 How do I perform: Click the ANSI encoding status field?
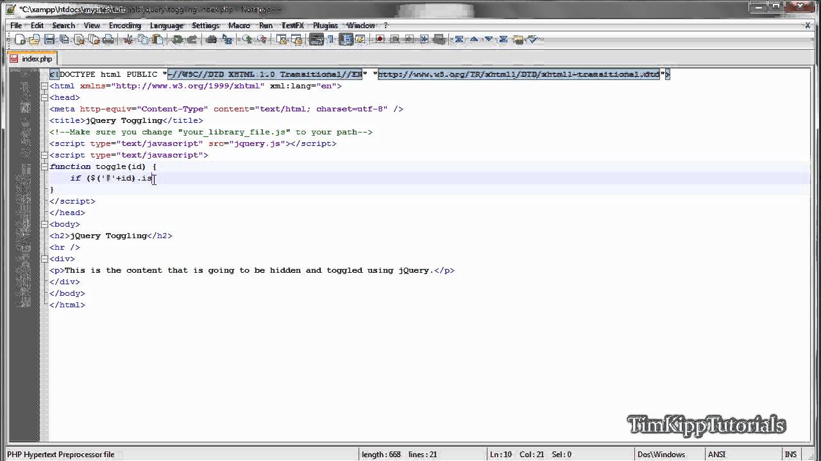pyautogui.click(x=716, y=455)
